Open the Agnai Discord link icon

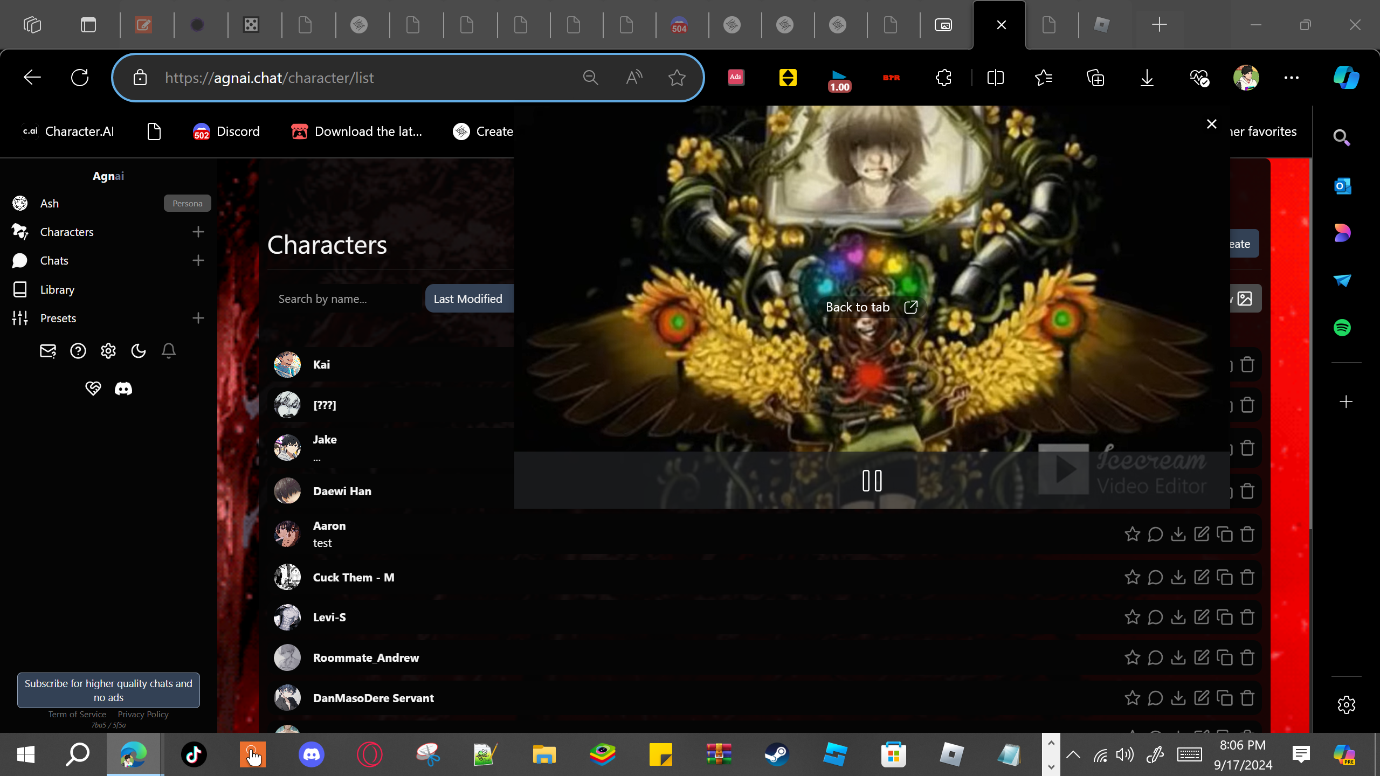pos(123,389)
